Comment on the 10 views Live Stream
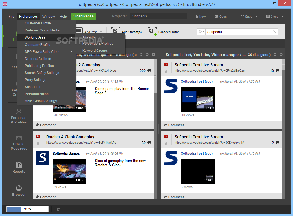The width and height of the screenshot is (293, 216). pyautogui.click(x=174, y=125)
